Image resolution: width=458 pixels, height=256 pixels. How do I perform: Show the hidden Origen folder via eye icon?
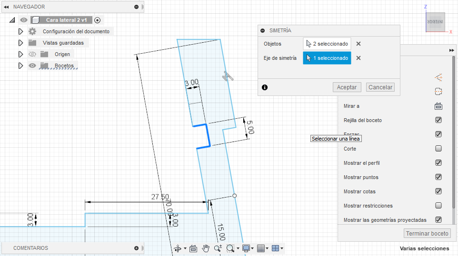click(x=32, y=54)
